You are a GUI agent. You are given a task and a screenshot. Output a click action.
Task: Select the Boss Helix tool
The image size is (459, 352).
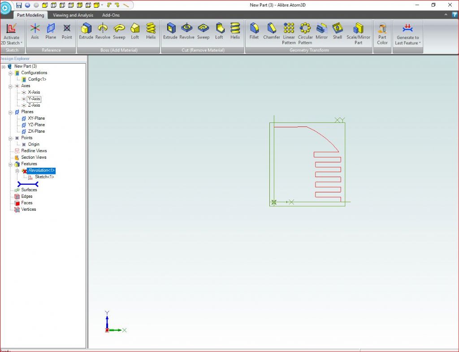click(151, 31)
